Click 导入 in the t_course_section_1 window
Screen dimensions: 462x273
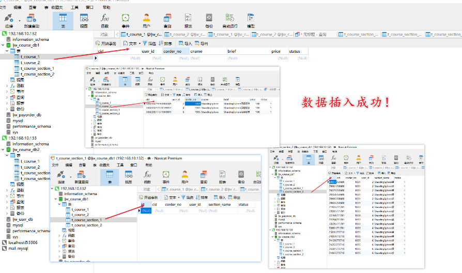point(220,197)
